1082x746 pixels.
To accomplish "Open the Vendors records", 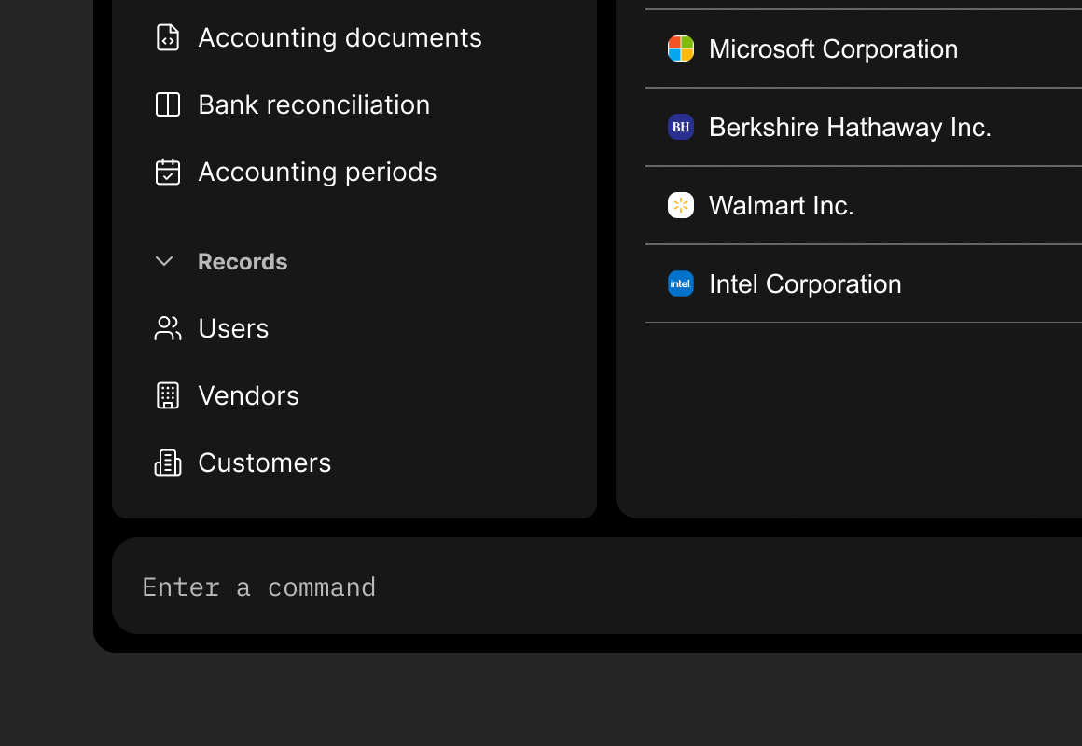I will (x=248, y=395).
